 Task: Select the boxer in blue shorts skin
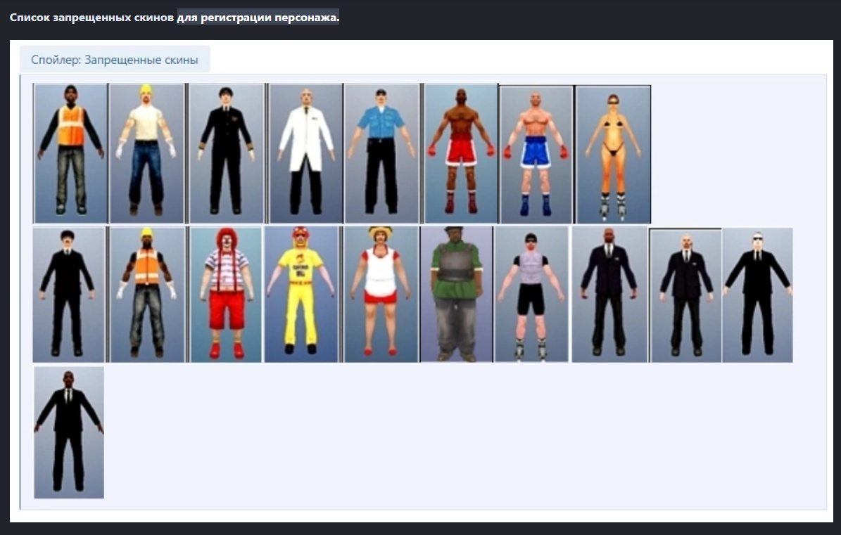tap(536, 154)
